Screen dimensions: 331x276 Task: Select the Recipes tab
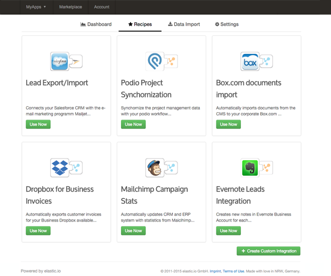[x=140, y=25]
